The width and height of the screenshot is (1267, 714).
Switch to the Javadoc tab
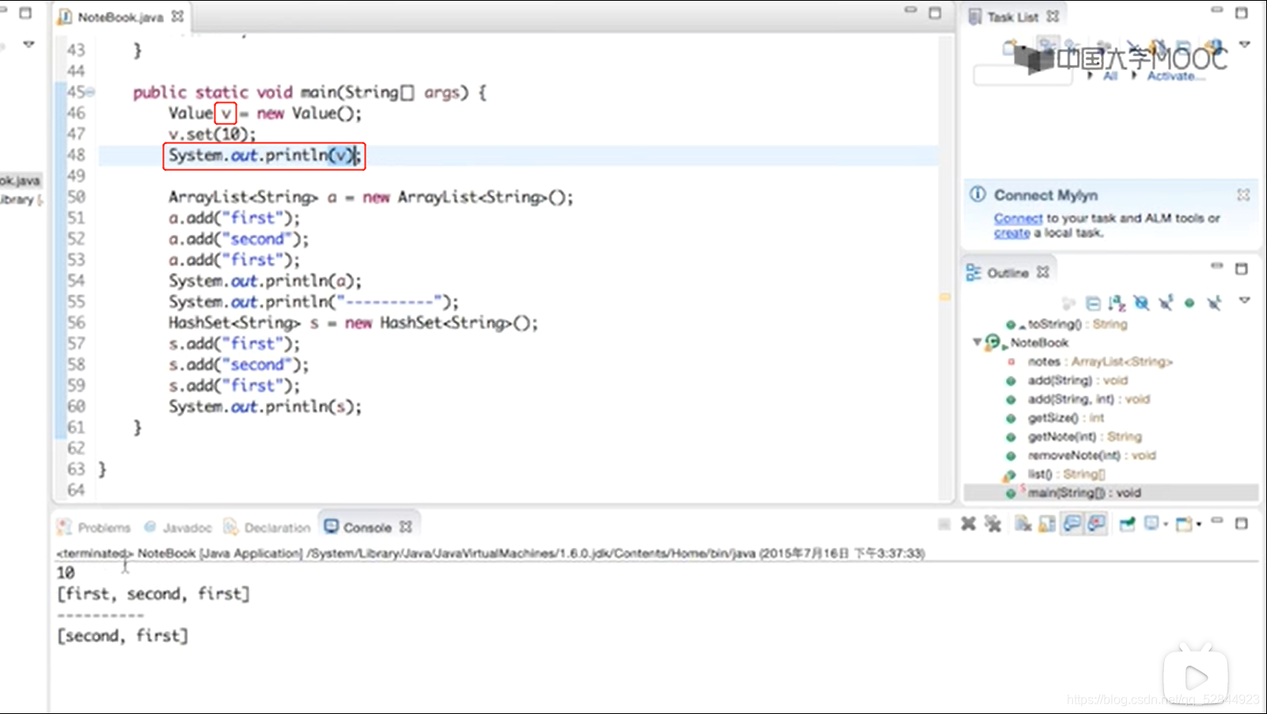pos(178,527)
